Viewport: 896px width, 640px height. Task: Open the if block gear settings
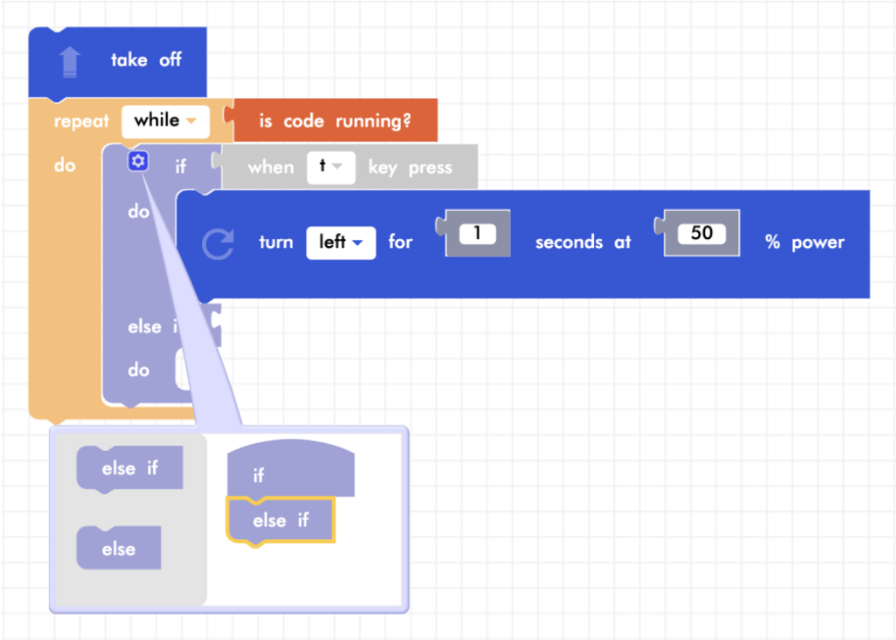point(138,161)
